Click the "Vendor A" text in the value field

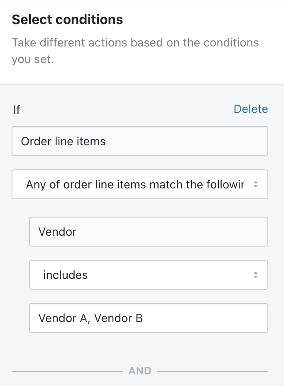coord(63,318)
